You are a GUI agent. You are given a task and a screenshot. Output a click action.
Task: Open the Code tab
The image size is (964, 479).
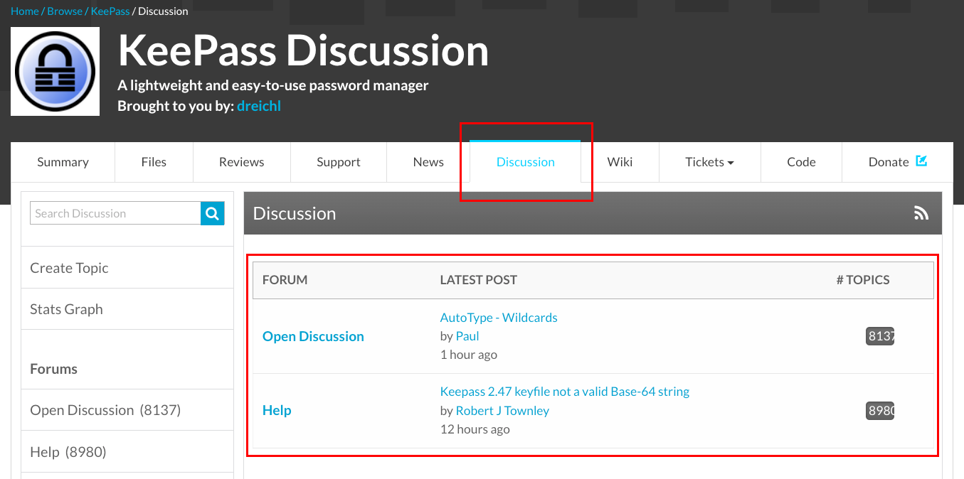tap(800, 162)
